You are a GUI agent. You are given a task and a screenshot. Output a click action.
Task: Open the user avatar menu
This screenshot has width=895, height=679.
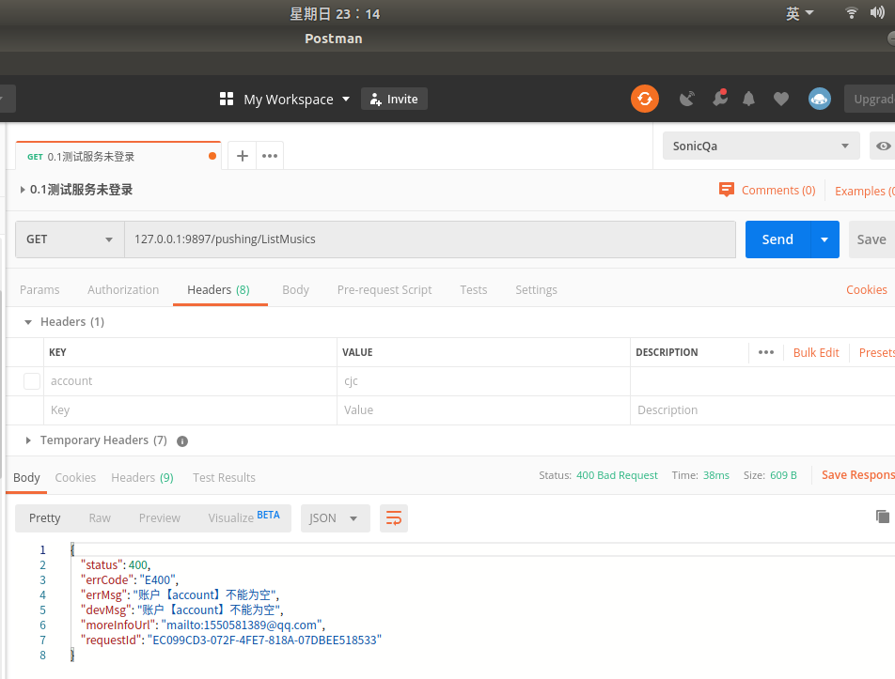point(819,99)
